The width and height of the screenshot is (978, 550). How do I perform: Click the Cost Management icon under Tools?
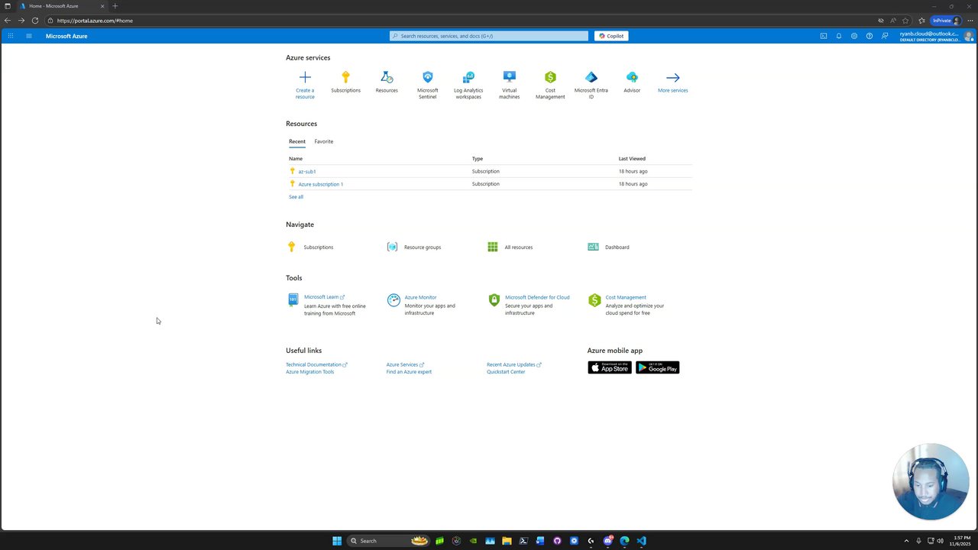point(594,300)
